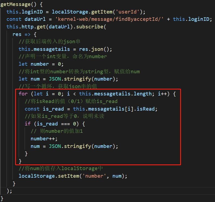Click the comment about converting number to string
The width and height of the screenshot is (215, 202).
(x=79, y=72)
